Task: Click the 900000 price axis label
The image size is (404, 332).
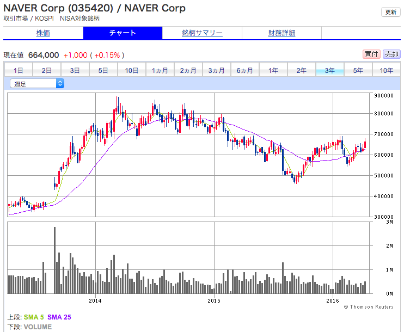Action: click(384, 96)
